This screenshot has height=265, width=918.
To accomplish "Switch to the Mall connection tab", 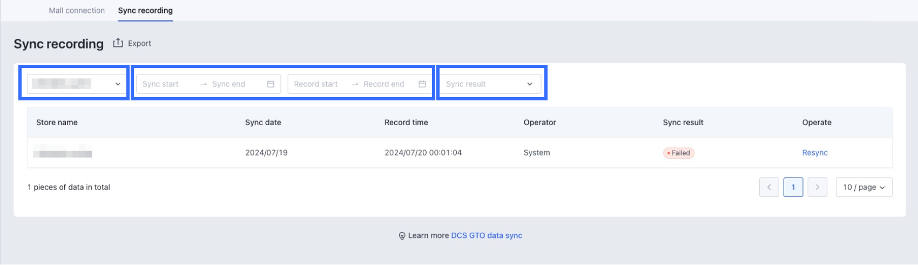I will pyautogui.click(x=77, y=10).
